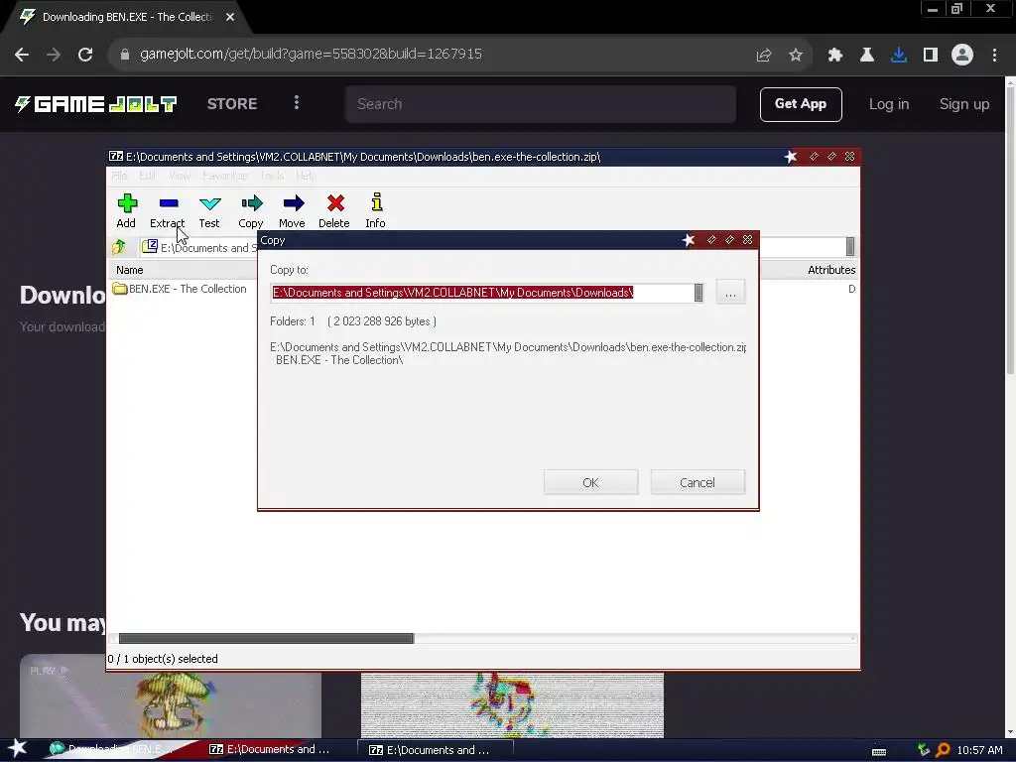Image resolution: width=1016 pixels, height=762 pixels.
Task: Open the Copy to path dropdown
Action: (x=698, y=293)
